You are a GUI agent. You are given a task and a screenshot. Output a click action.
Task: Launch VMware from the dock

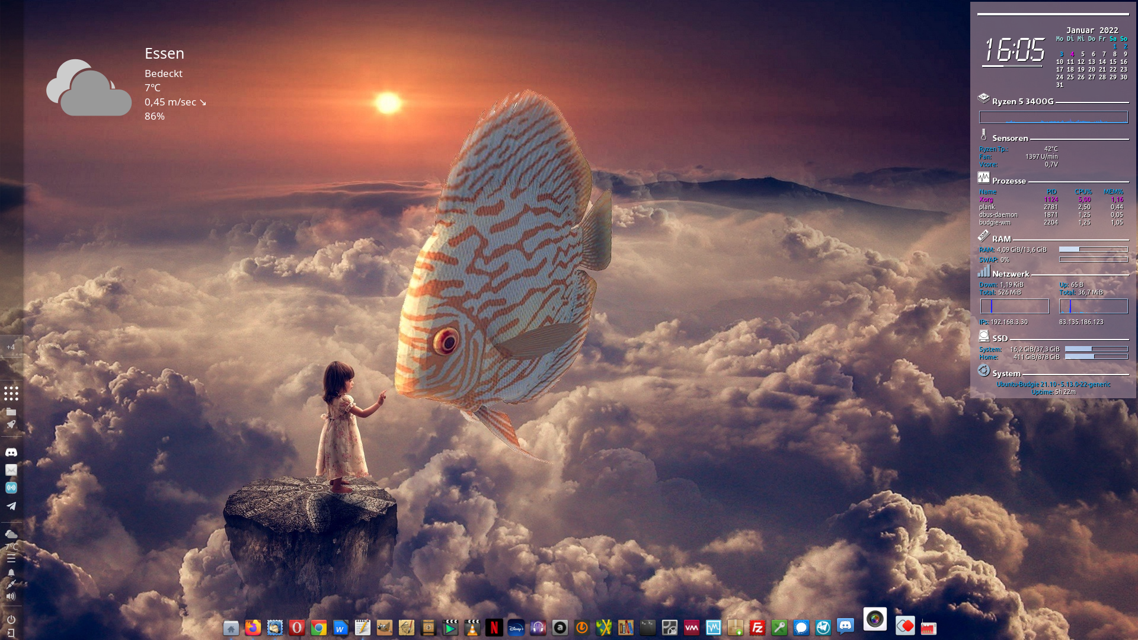[691, 628]
